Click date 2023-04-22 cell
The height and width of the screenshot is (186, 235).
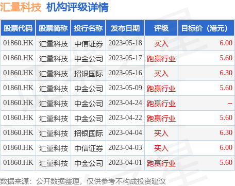[x=125, y=117]
